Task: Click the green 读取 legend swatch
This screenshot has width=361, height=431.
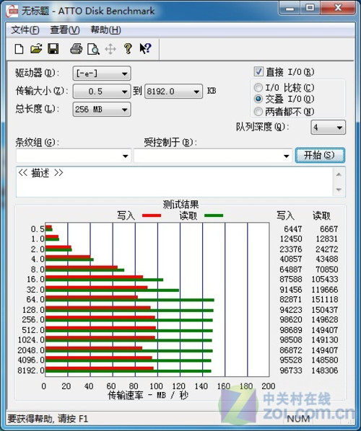Action: [214, 215]
